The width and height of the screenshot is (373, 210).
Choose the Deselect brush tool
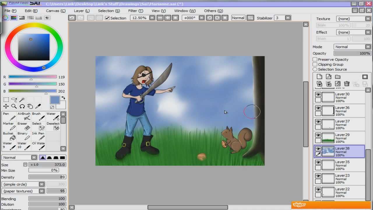(53, 126)
